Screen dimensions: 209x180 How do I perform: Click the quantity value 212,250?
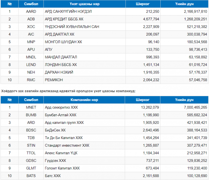coord(153,12)
